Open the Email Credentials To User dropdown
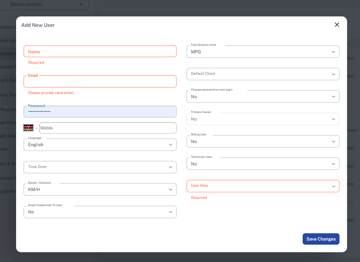360x262 pixels. pyautogui.click(x=100, y=212)
